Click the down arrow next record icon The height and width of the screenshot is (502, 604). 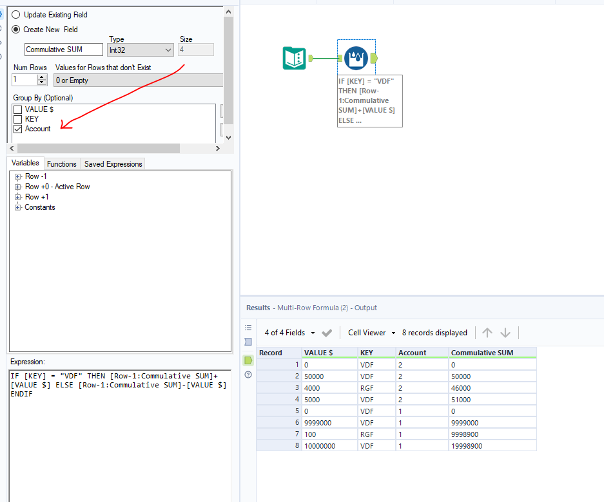pyautogui.click(x=505, y=333)
